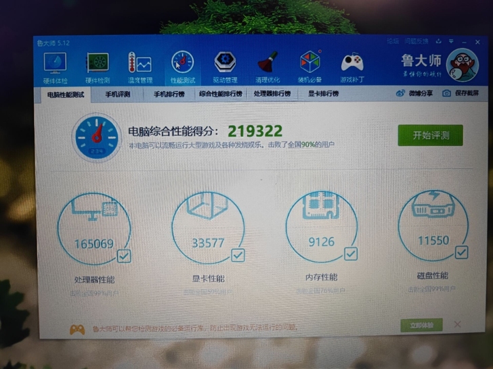Open the 硬件检测 hardware detection icon

(98, 68)
